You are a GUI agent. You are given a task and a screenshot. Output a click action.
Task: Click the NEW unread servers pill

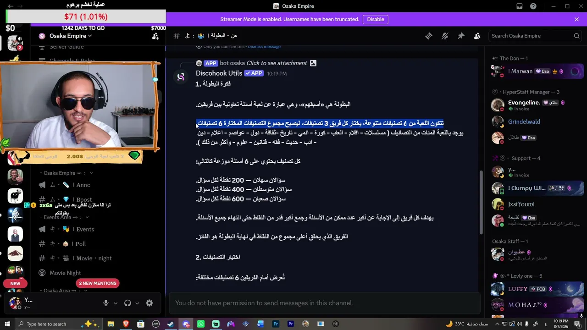(x=15, y=283)
